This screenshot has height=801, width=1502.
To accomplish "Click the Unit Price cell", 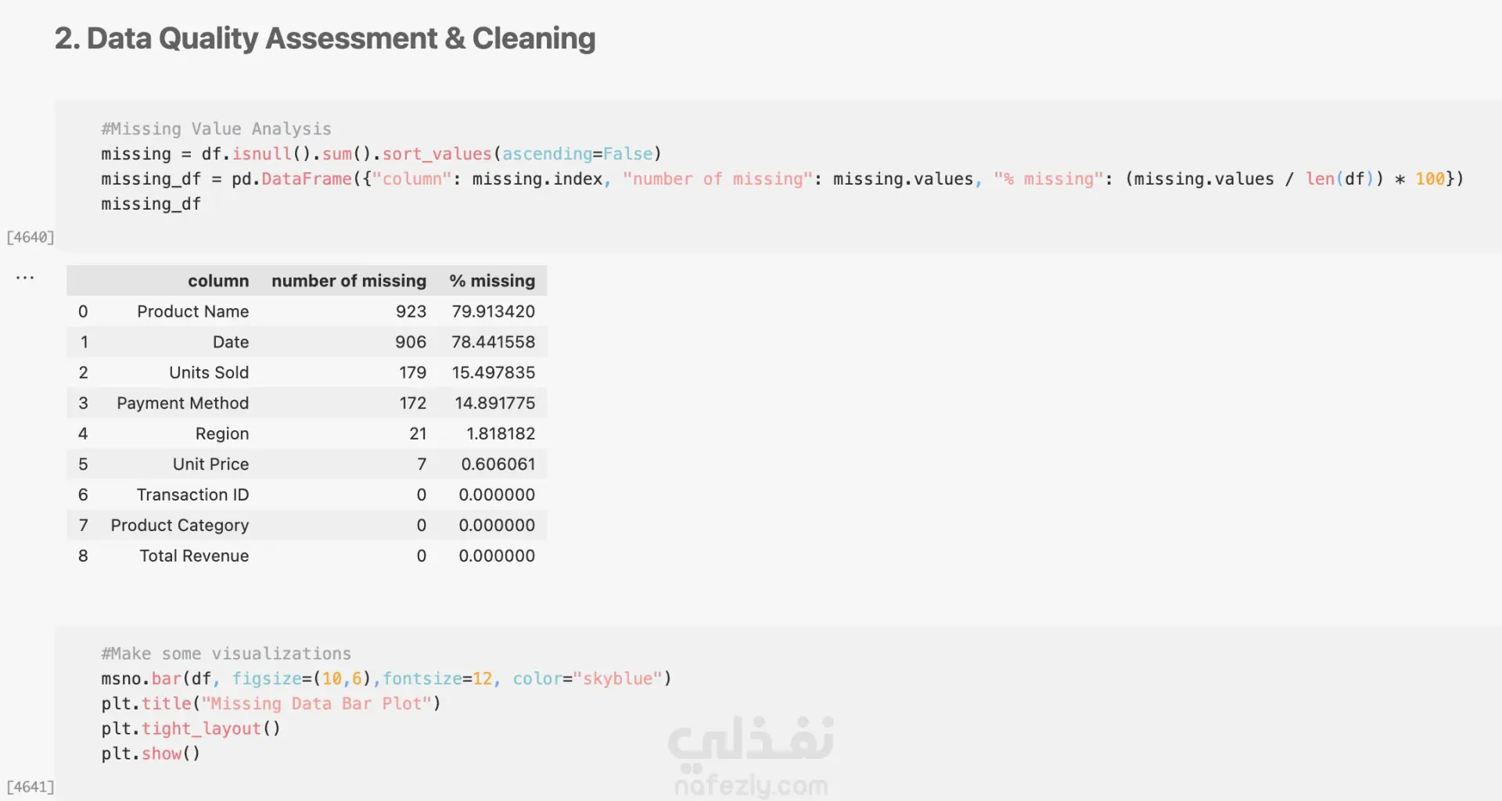I will point(210,464).
